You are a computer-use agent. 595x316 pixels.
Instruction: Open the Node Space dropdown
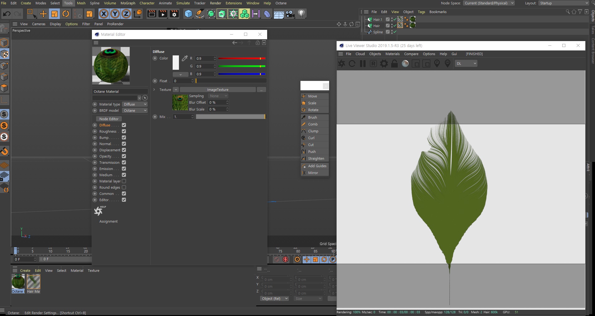pos(488,3)
